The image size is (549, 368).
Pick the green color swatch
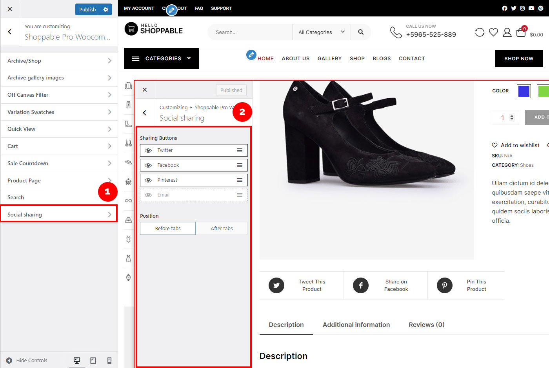coord(543,91)
